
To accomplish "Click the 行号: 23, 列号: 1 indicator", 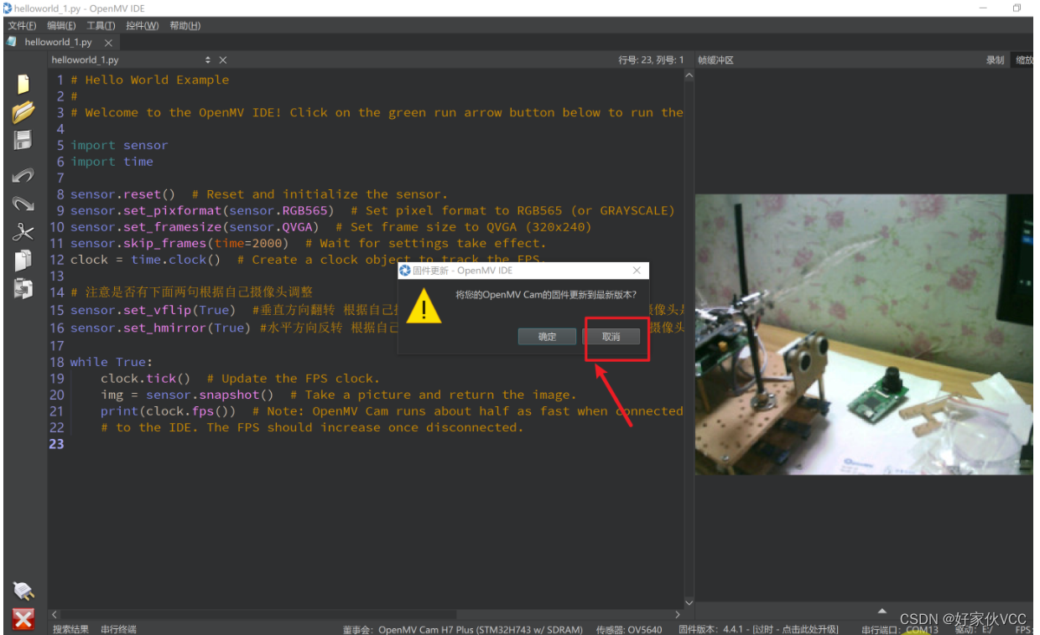I will coord(651,60).
